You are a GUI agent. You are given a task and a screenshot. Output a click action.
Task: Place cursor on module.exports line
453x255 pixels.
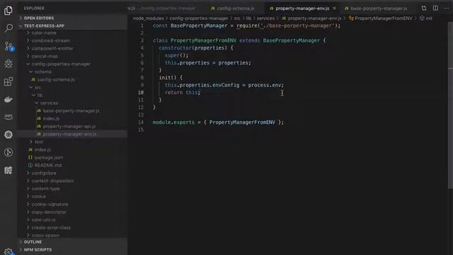[218, 123]
